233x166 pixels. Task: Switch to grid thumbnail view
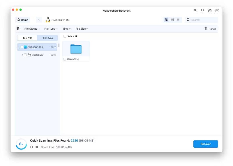tap(166, 20)
